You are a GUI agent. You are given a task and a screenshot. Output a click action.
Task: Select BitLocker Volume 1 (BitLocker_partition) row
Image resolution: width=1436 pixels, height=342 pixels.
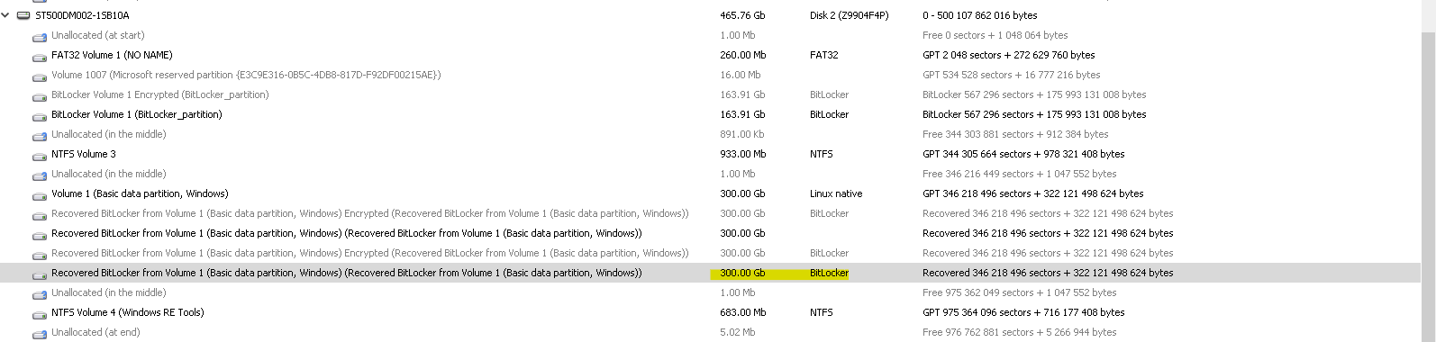tap(710, 114)
